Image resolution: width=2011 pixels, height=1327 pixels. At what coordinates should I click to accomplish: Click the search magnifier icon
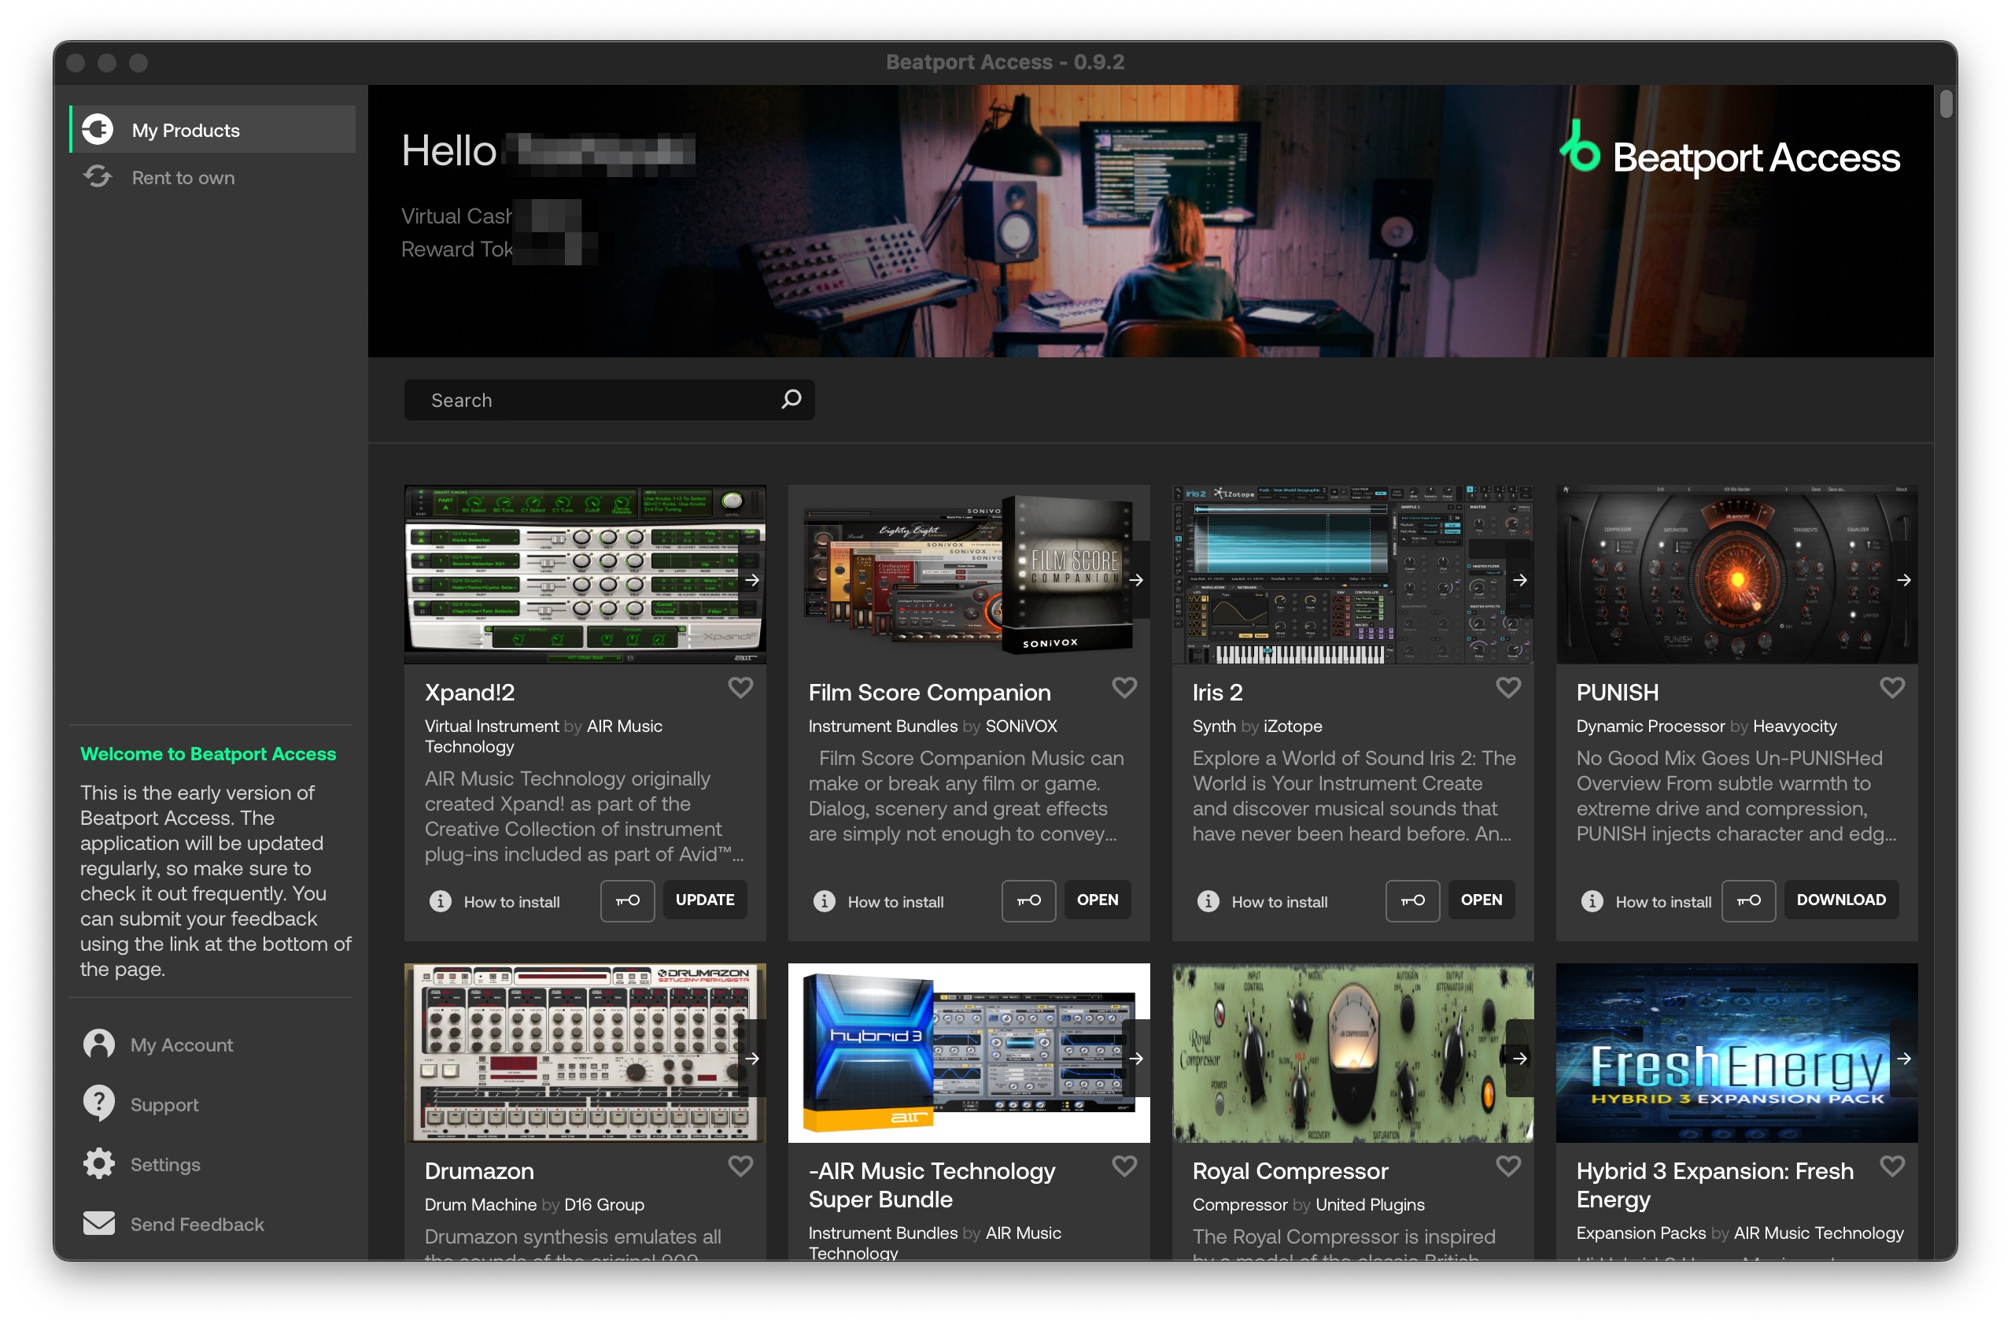pyautogui.click(x=790, y=400)
